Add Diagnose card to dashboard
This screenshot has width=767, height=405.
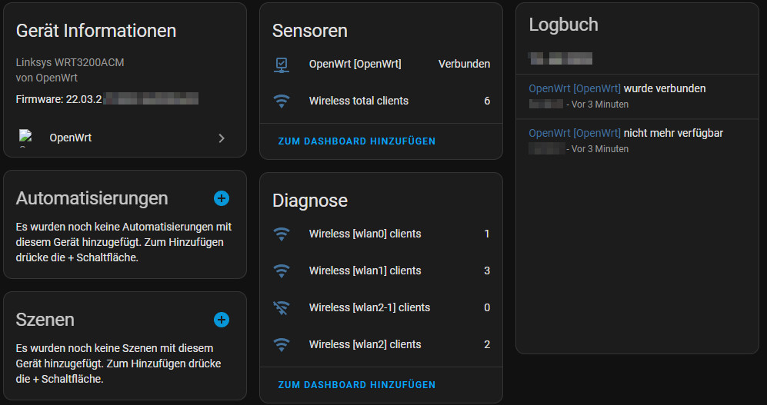click(357, 385)
